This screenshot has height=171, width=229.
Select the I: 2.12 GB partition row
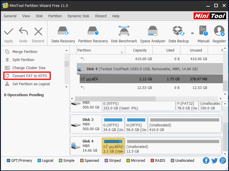click(151, 79)
